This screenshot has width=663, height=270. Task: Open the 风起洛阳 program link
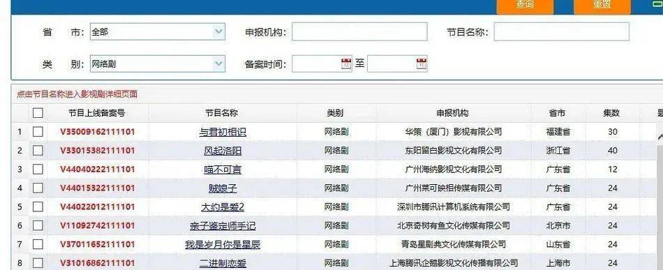[223, 151]
